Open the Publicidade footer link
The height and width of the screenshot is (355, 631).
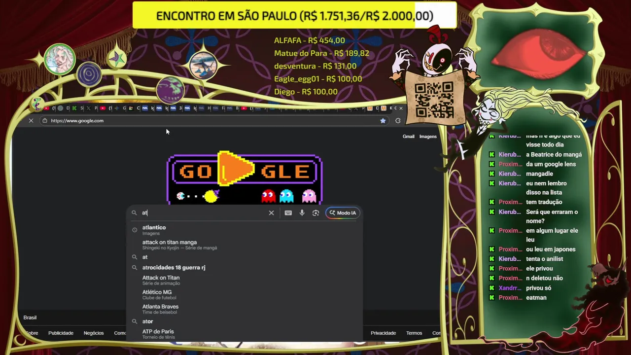point(61,333)
